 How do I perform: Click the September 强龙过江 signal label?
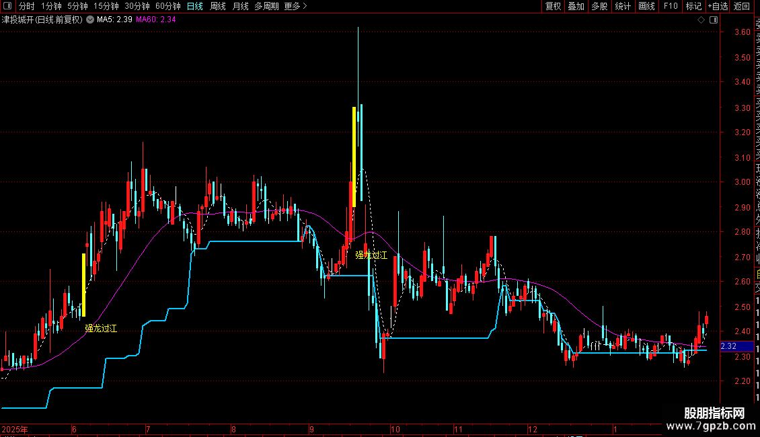(371, 255)
